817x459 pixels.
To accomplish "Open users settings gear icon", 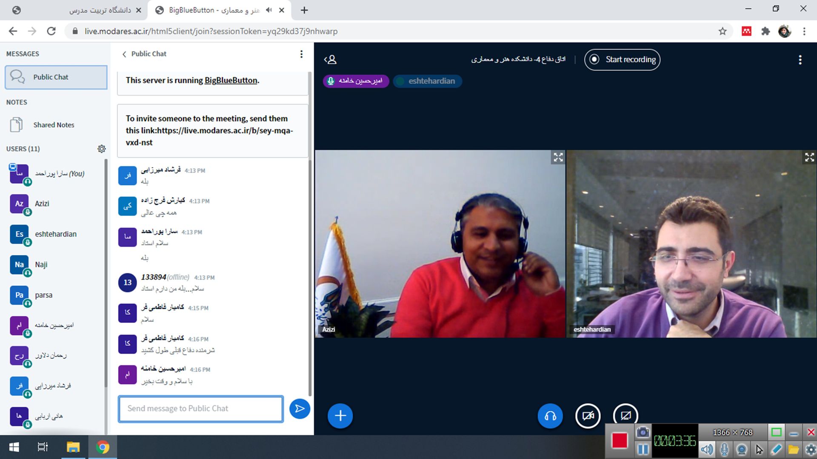I will (101, 149).
